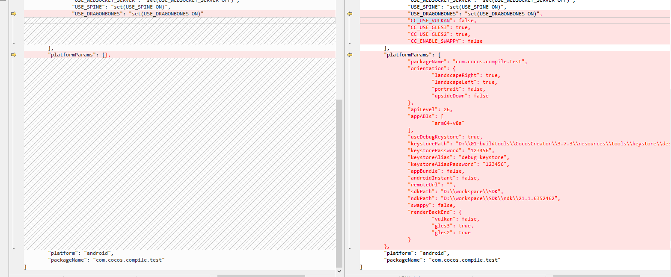Select the gles3 true line under renderBackEnd
The height and width of the screenshot is (277, 671).
(x=453, y=226)
